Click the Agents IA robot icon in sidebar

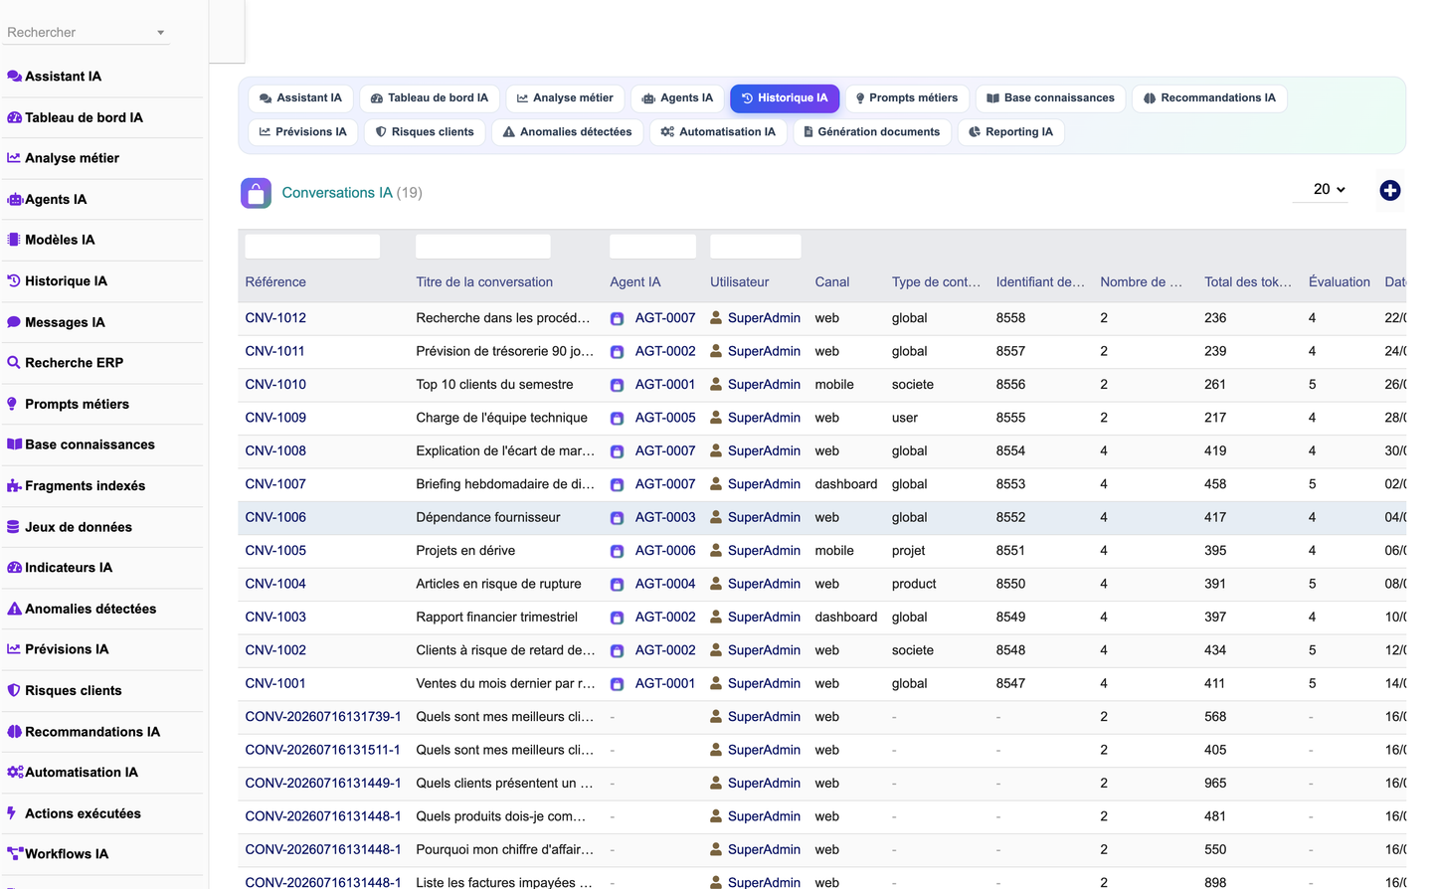pyautogui.click(x=14, y=199)
